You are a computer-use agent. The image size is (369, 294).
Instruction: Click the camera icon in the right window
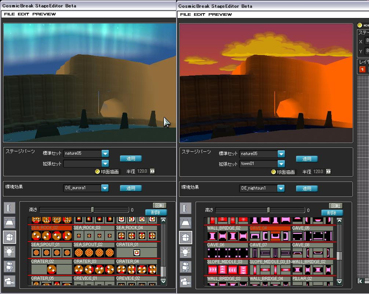186,282
